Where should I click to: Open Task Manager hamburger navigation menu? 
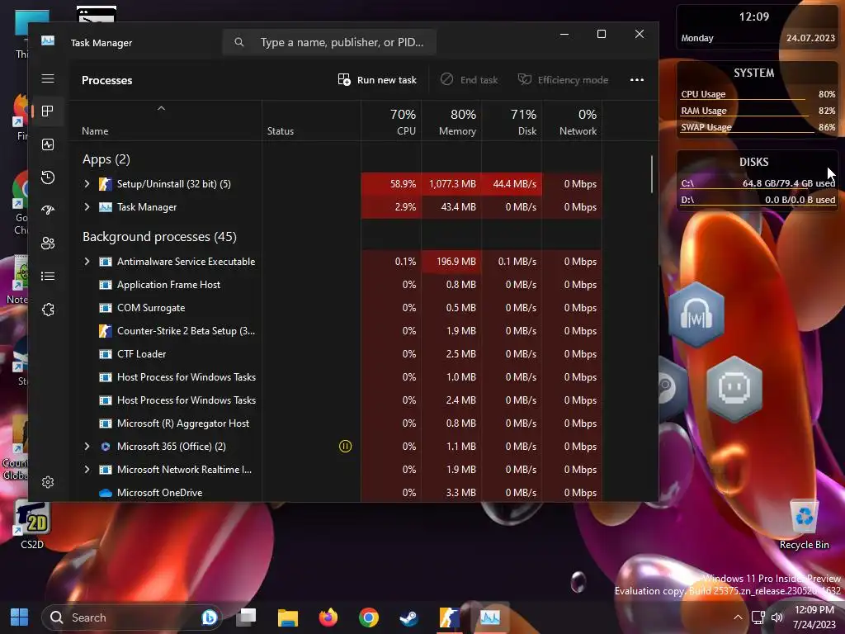pos(48,78)
